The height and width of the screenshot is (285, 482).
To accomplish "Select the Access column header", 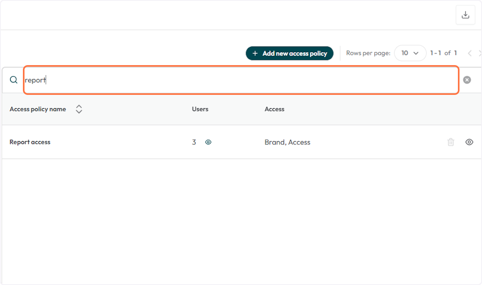I will point(274,109).
